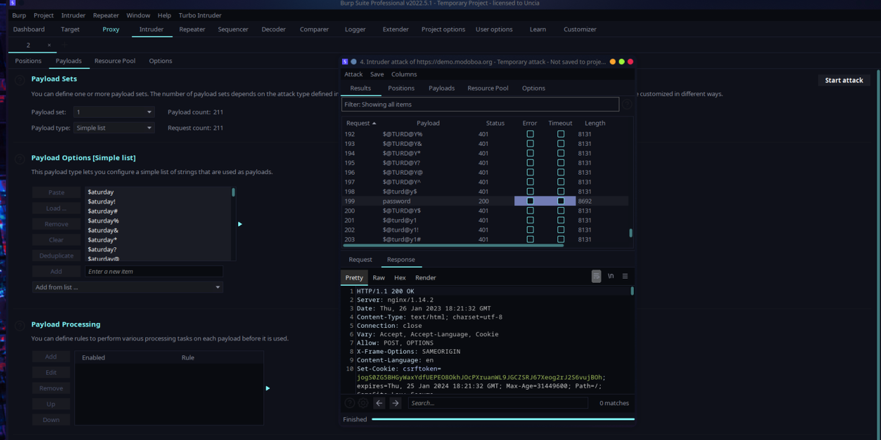Viewport: 881px width, 440px height.
Task: Click the Load ... button
Action: pyautogui.click(x=56, y=208)
